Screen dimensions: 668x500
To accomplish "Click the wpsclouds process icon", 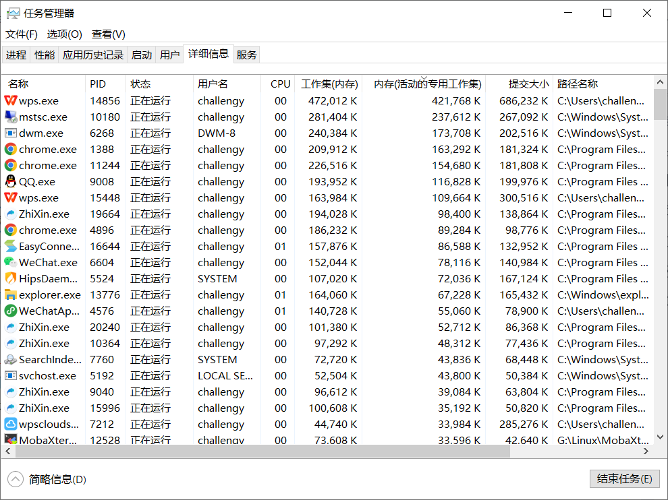I will (x=11, y=425).
